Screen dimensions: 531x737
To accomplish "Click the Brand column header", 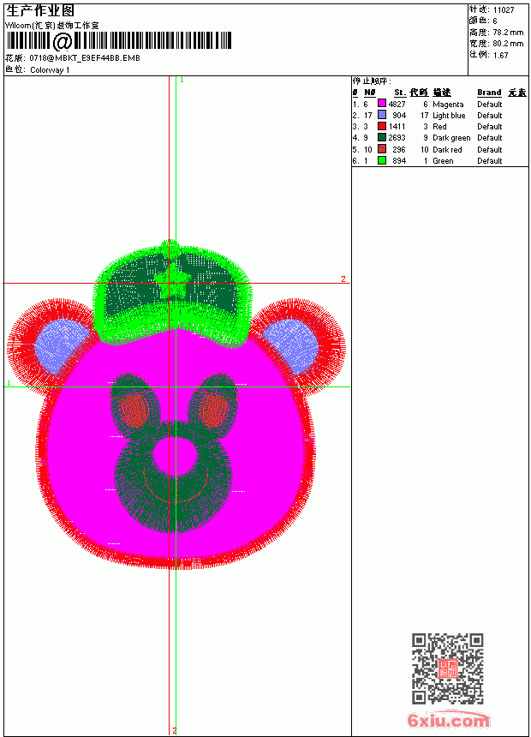I will (x=489, y=93).
